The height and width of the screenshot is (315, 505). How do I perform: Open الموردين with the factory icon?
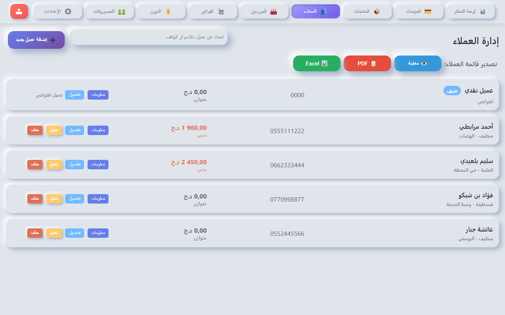[264, 11]
